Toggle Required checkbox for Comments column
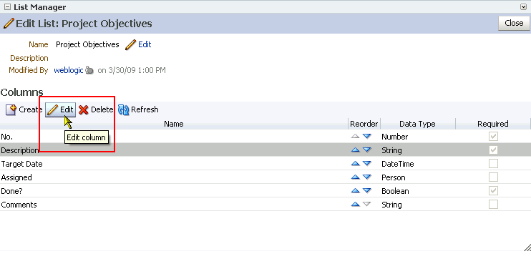 coord(493,204)
